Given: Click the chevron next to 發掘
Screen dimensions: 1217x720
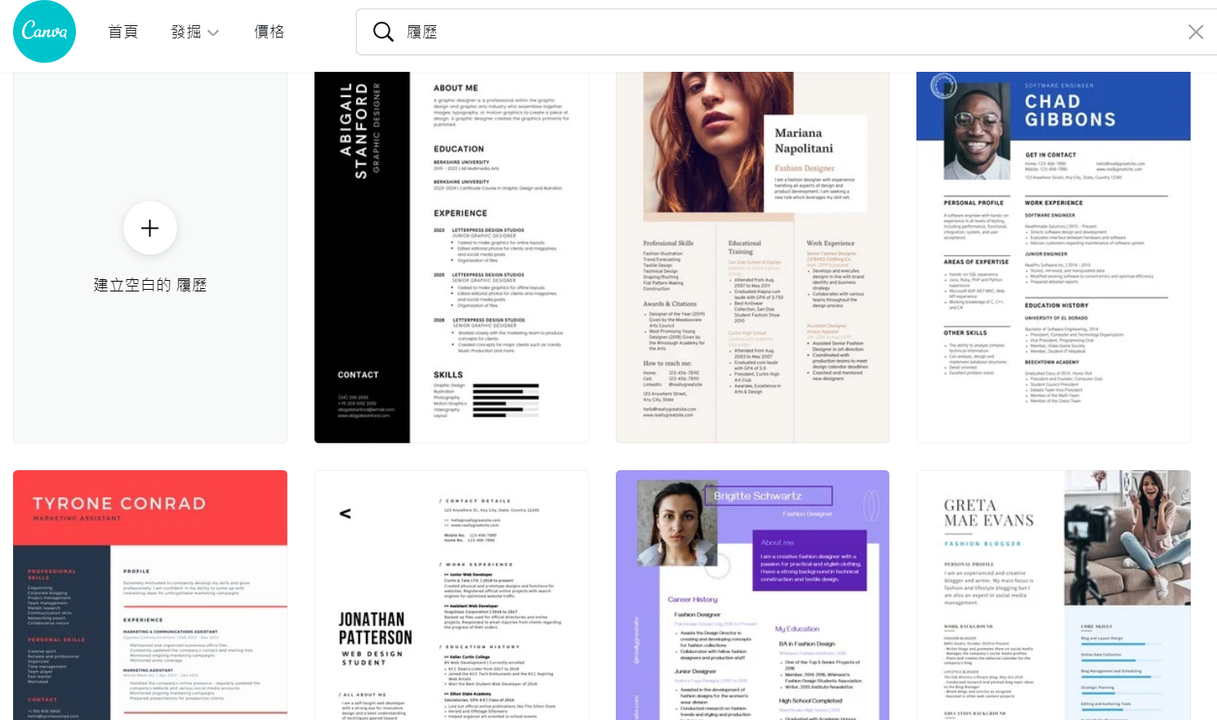Looking at the screenshot, I should click(x=213, y=33).
